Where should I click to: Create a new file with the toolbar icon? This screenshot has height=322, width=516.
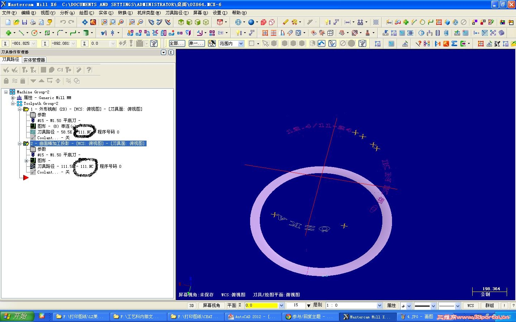click(8, 22)
